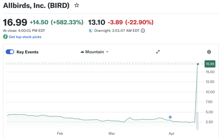
Task: Click the overnight price info icon
Action: pyautogui.click(x=143, y=30)
